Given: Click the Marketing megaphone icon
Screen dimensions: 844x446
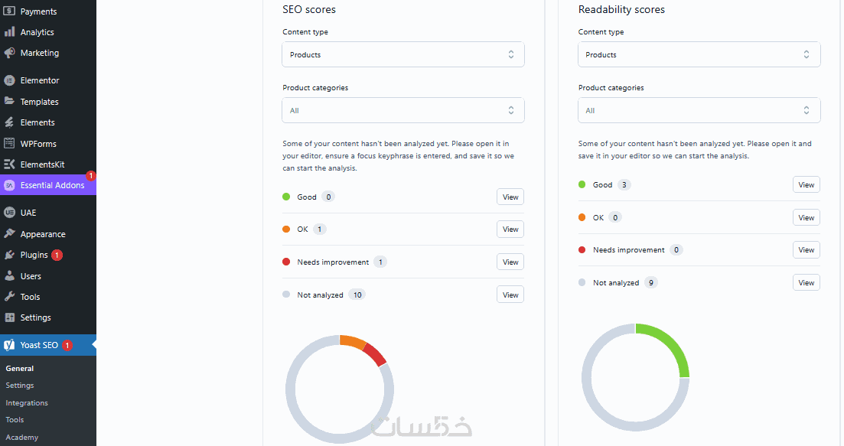Looking at the screenshot, I should tap(10, 53).
